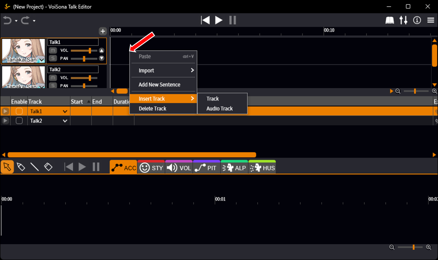Select the Line tool
438x260 pixels.
[35, 167]
